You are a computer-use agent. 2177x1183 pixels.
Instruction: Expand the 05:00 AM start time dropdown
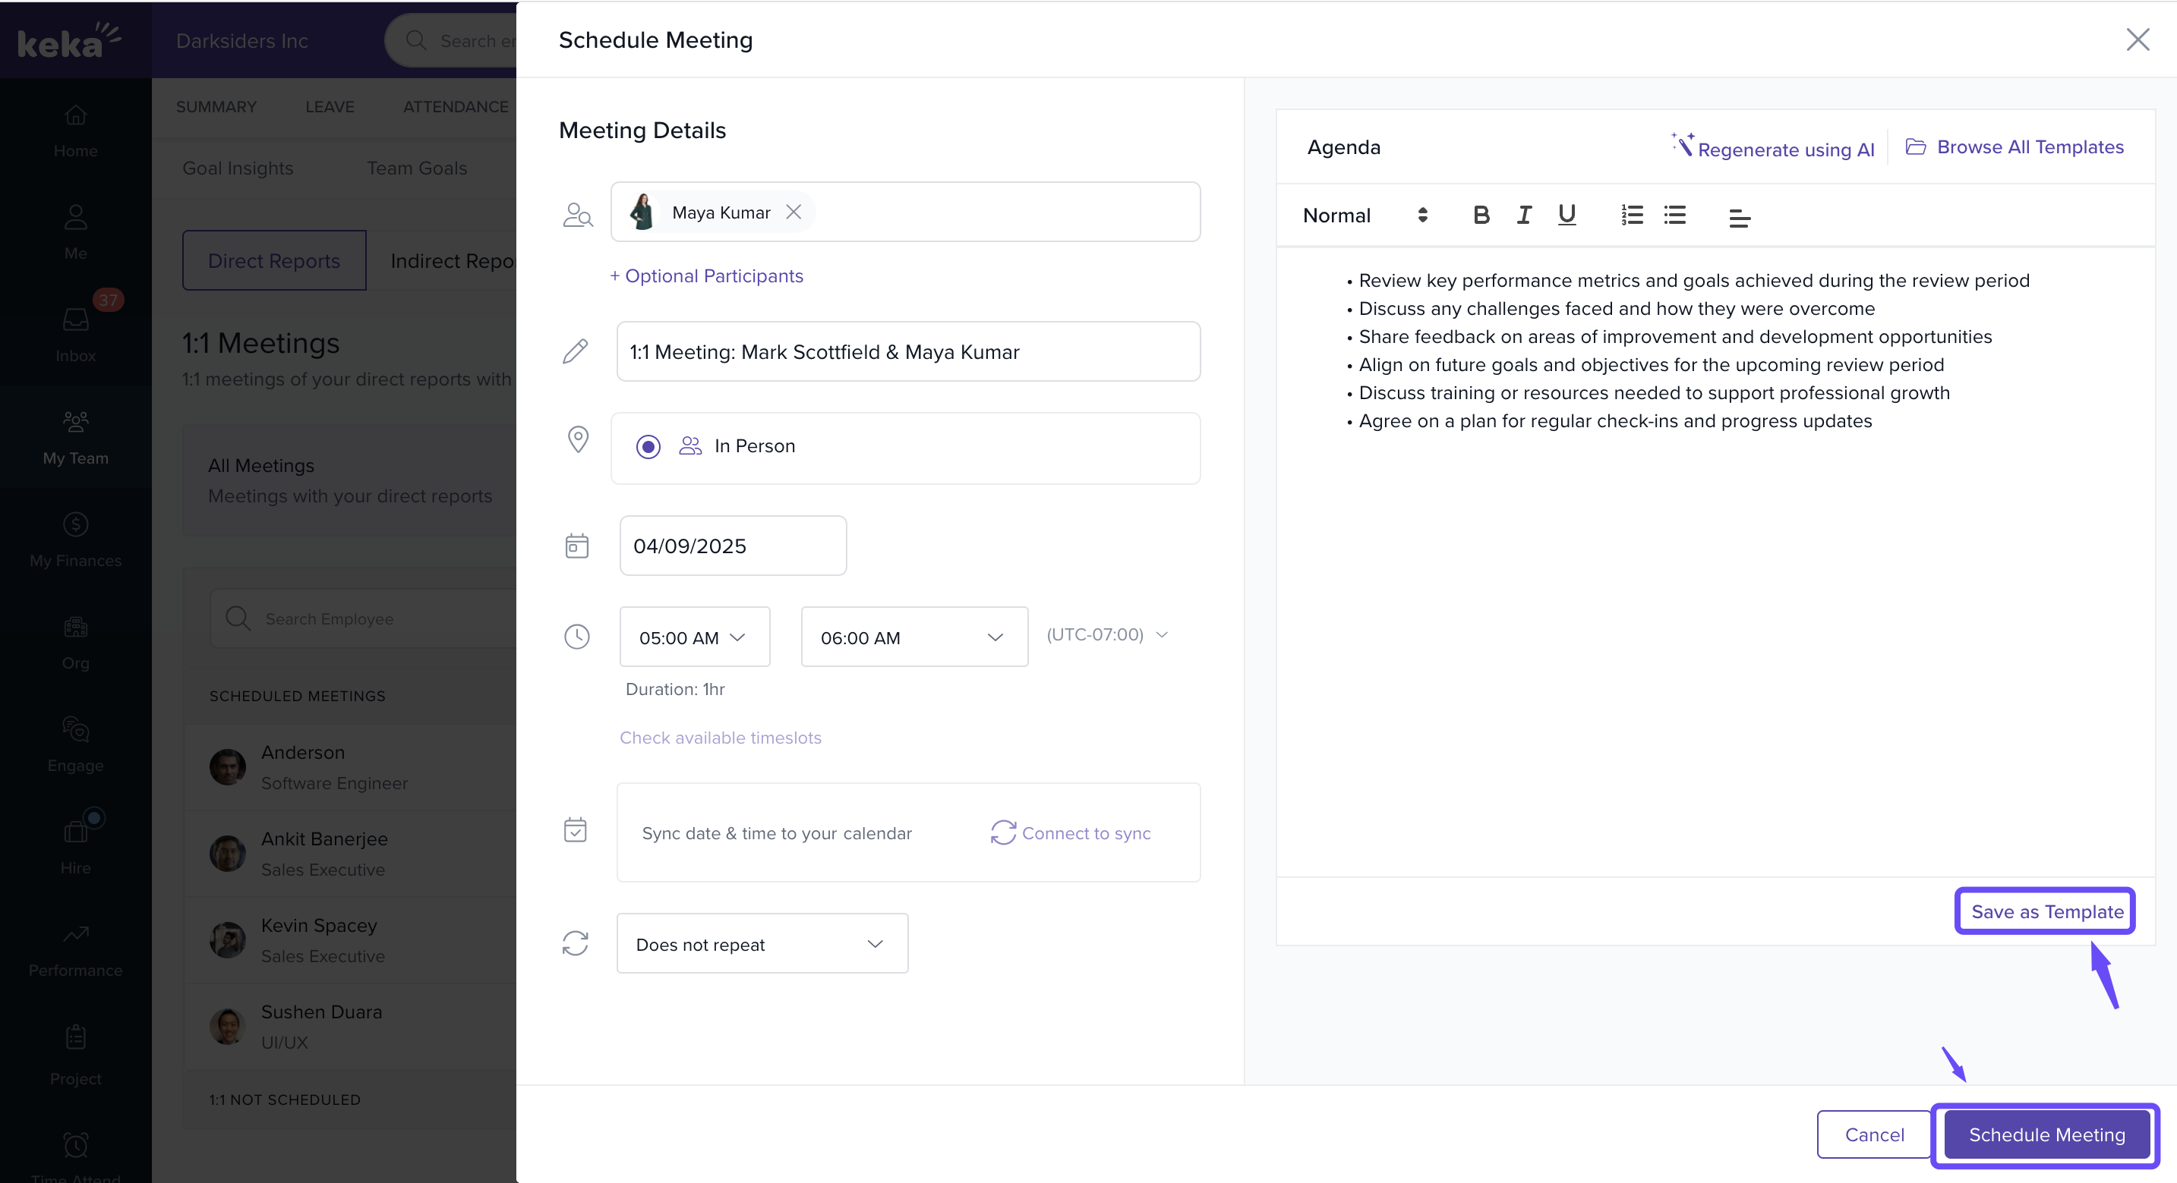[694, 637]
